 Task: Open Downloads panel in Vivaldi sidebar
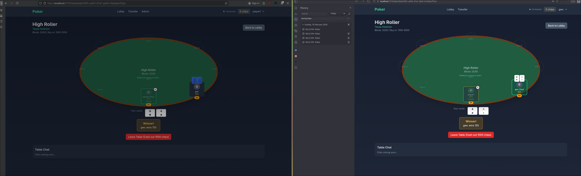(296, 14)
